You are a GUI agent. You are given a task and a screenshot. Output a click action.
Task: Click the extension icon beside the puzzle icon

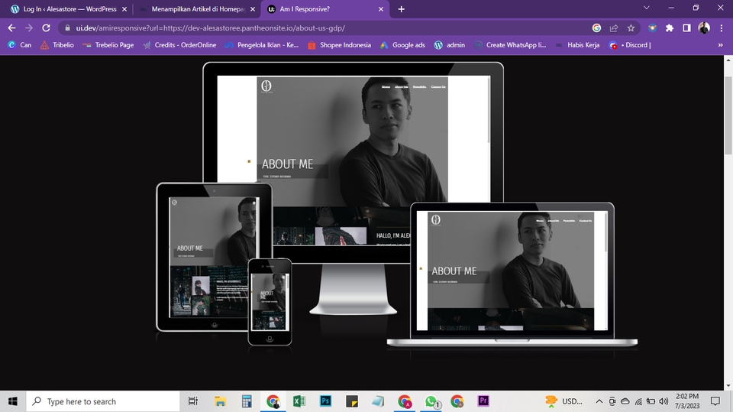pyautogui.click(x=652, y=28)
